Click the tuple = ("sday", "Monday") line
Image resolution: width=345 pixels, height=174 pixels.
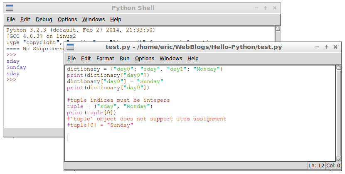pos(110,106)
